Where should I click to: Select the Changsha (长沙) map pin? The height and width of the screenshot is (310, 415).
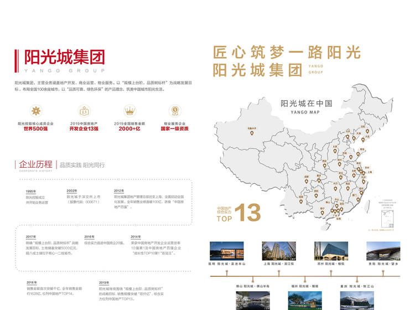tap(335, 188)
